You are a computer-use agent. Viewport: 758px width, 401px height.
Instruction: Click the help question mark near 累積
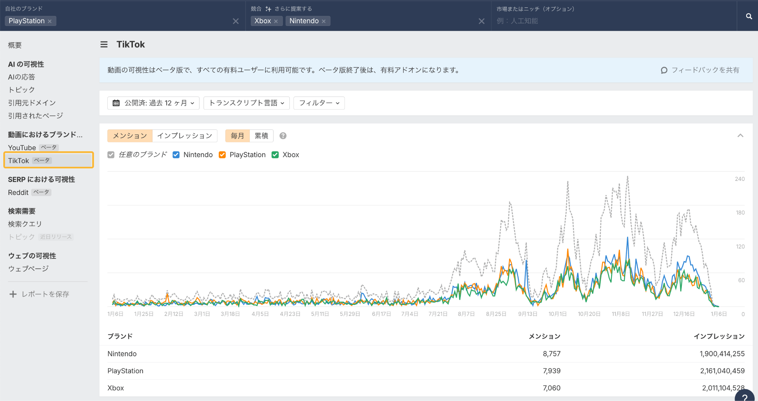click(x=283, y=136)
